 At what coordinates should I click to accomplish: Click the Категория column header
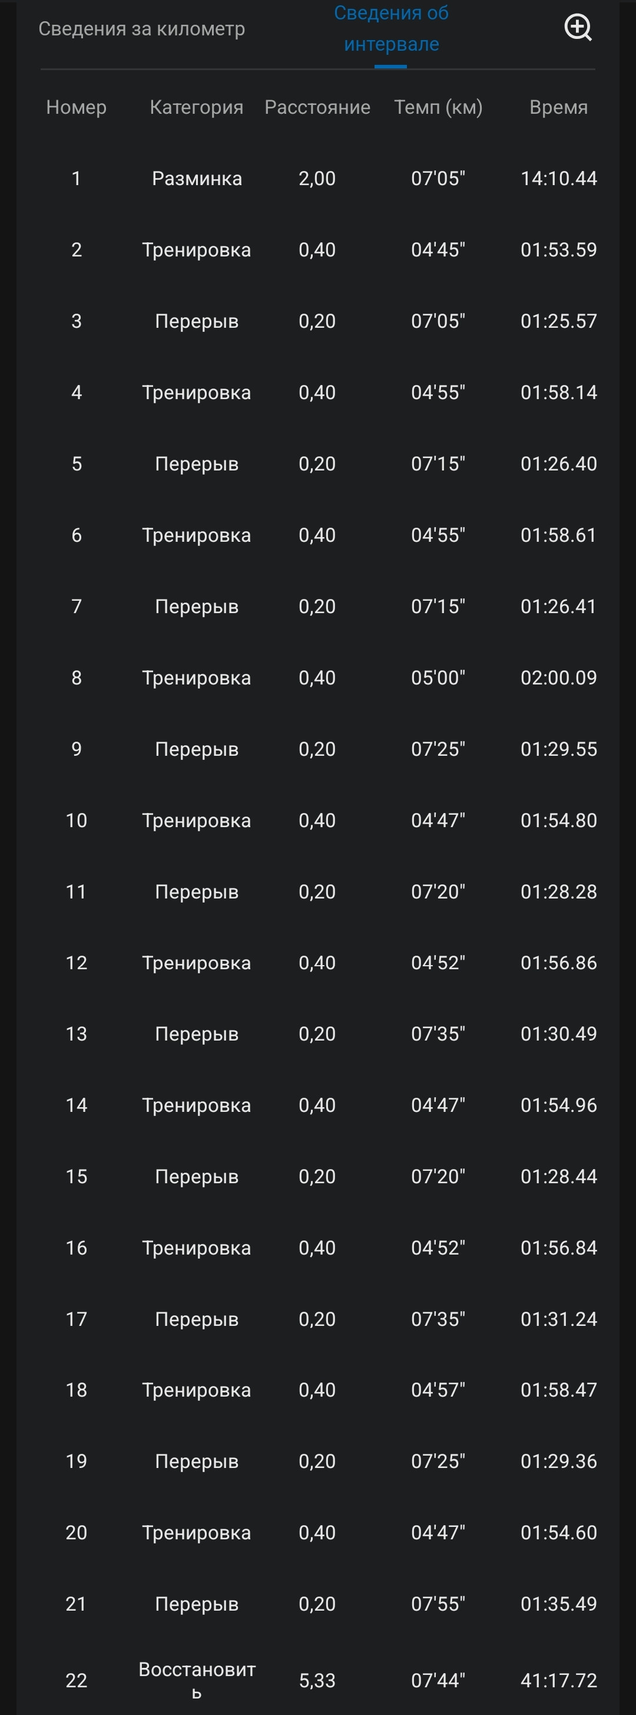(196, 107)
